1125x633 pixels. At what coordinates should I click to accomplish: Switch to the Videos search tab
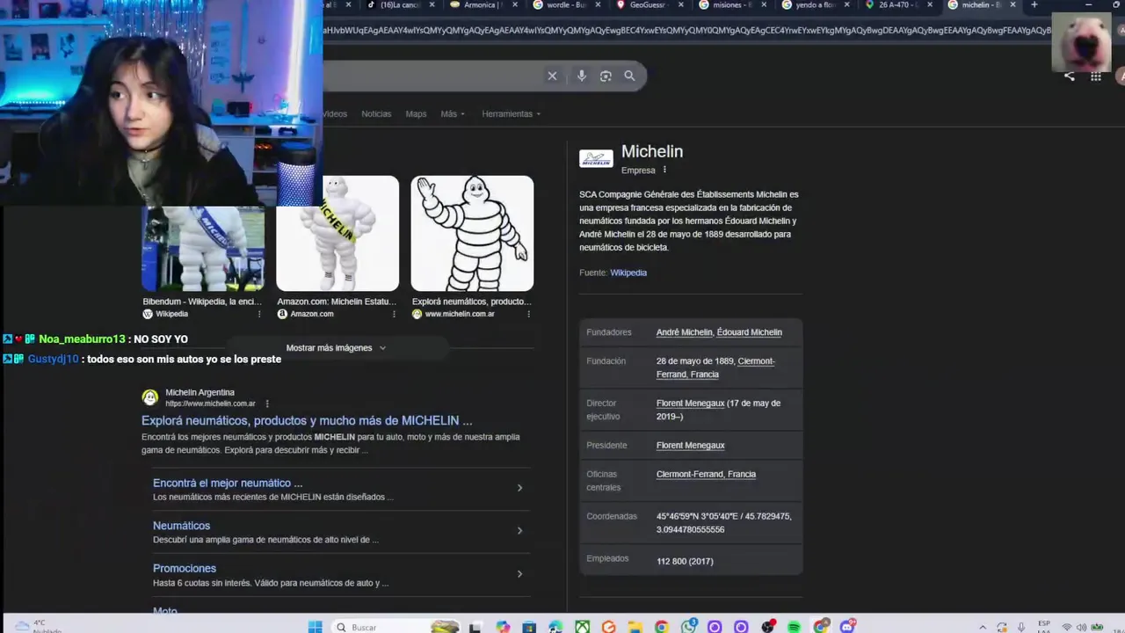[335, 113]
